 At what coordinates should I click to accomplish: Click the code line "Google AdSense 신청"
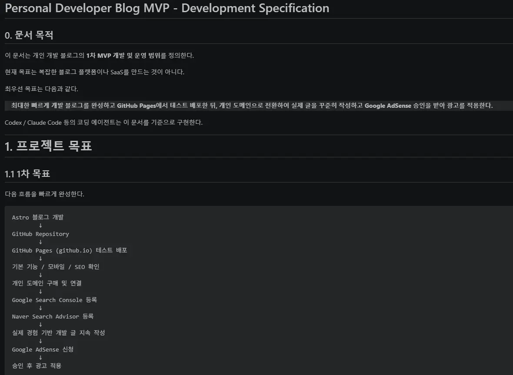pyautogui.click(x=43, y=349)
